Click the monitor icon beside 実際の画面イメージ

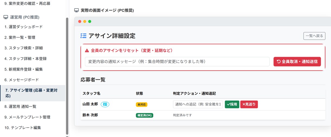(x=77, y=10)
